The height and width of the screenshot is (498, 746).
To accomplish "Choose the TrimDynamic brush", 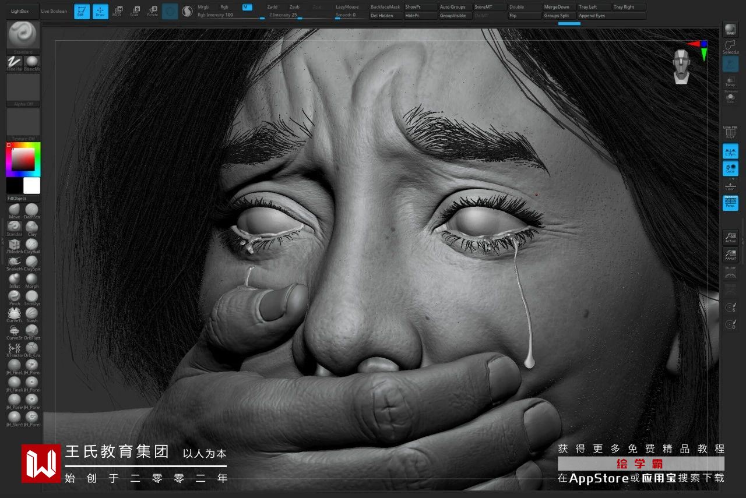I will click(x=31, y=298).
